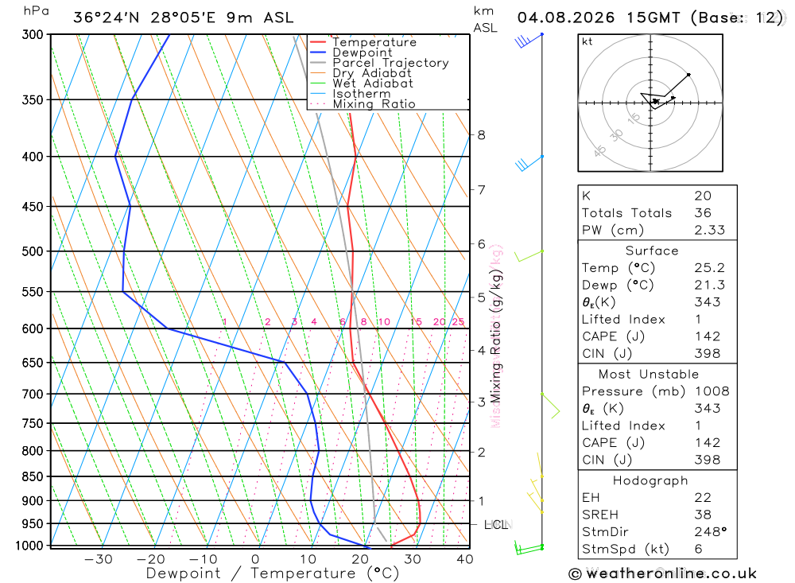795x583 pixels.
Task: Click the blue wind barb at 400 hPa
Action: click(529, 163)
